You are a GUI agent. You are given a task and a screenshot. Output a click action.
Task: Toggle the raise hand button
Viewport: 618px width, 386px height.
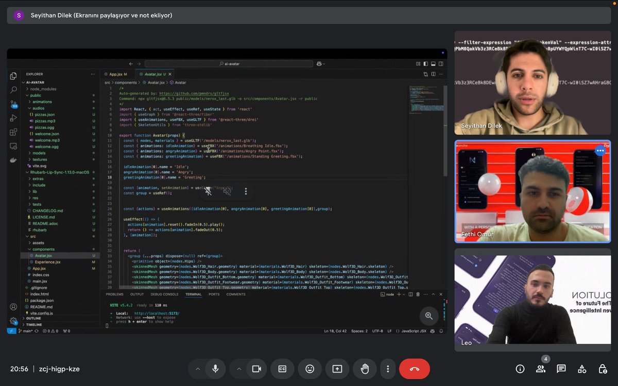click(x=365, y=369)
